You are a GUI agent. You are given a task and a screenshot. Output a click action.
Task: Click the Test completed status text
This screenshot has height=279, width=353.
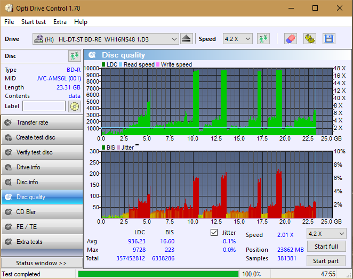pos(21,274)
